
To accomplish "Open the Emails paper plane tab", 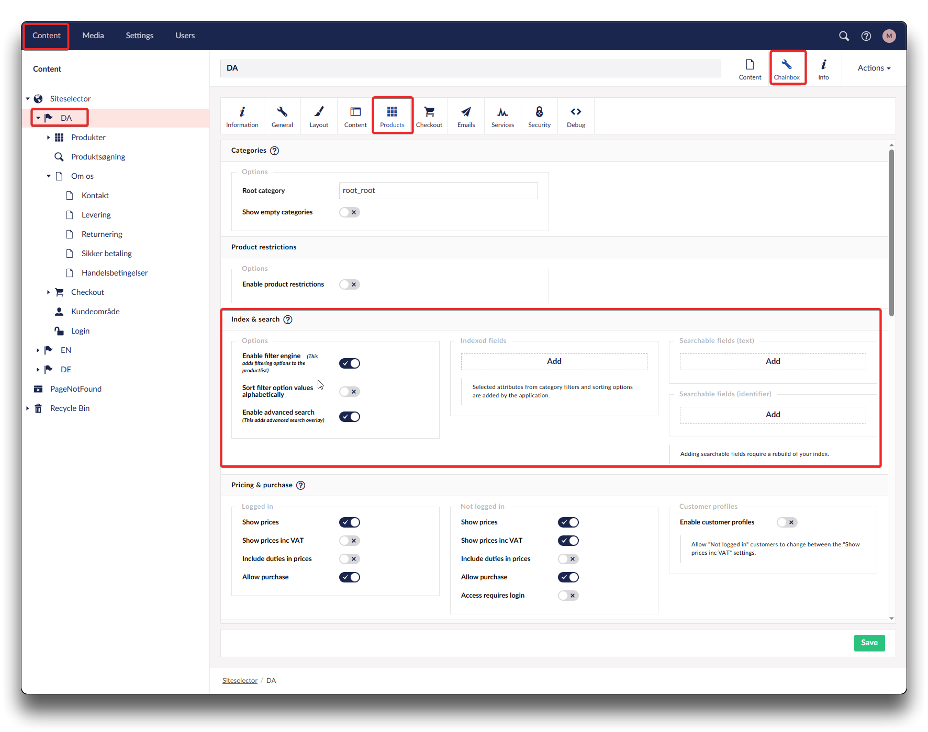I will coord(466,116).
